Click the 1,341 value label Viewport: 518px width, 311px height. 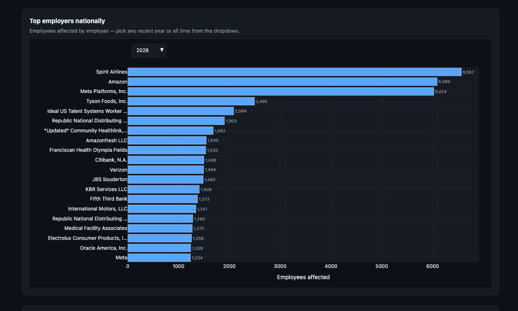point(202,209)
